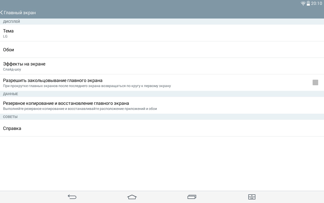This screenshot has width=324, height=203.
Task: Open the Эффекты на экране options
Action: point(24,64)
